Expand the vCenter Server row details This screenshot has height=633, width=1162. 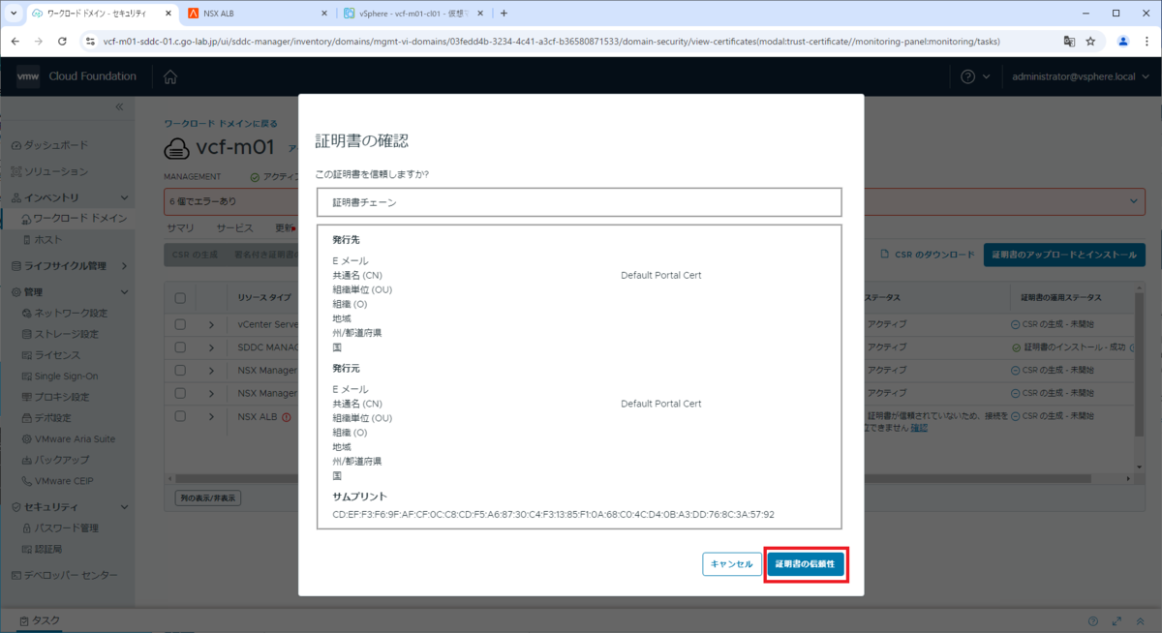coord(210,324)
